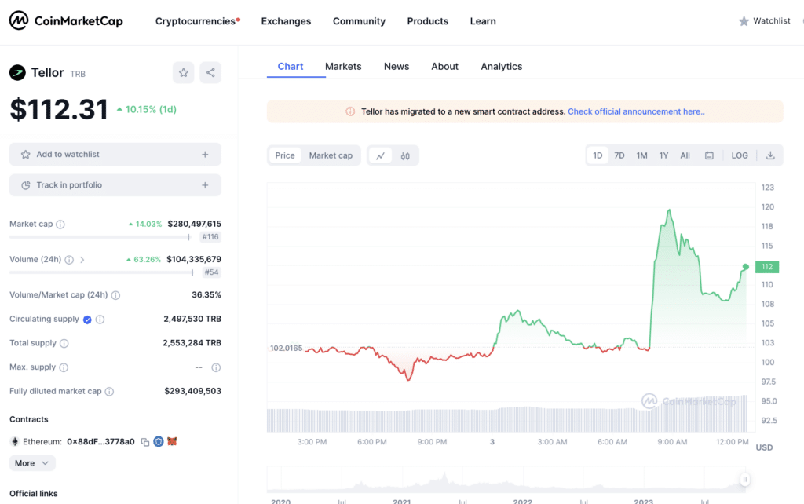This screenshot has width=804, height=504.
Task: Click the #116 market cap rank badge
Action: pos(210,237)
